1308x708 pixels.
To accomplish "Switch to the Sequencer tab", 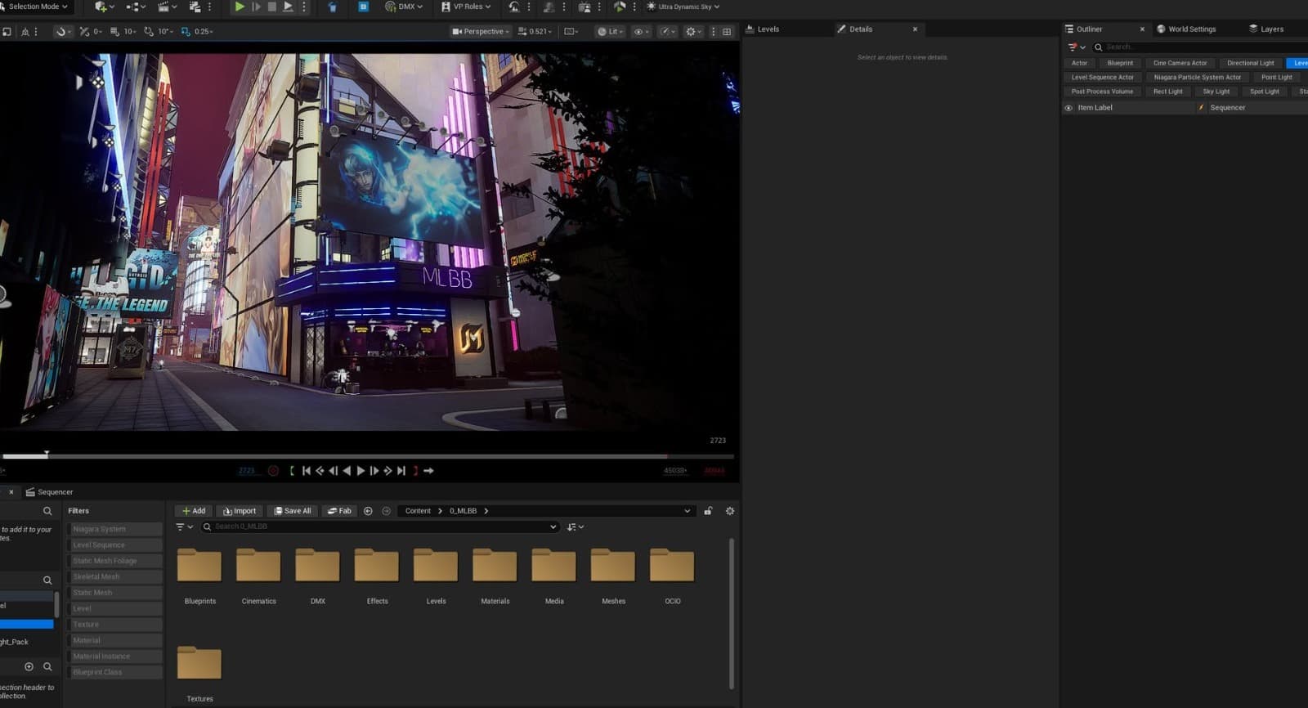I will pos(49,492).
